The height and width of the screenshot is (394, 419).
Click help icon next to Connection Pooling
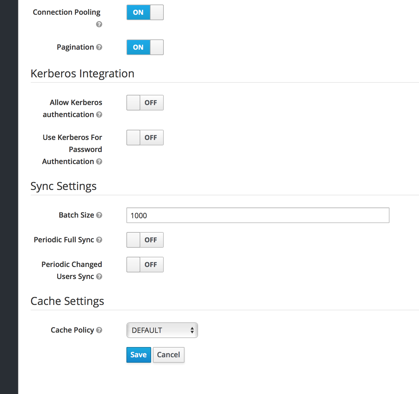99,24
